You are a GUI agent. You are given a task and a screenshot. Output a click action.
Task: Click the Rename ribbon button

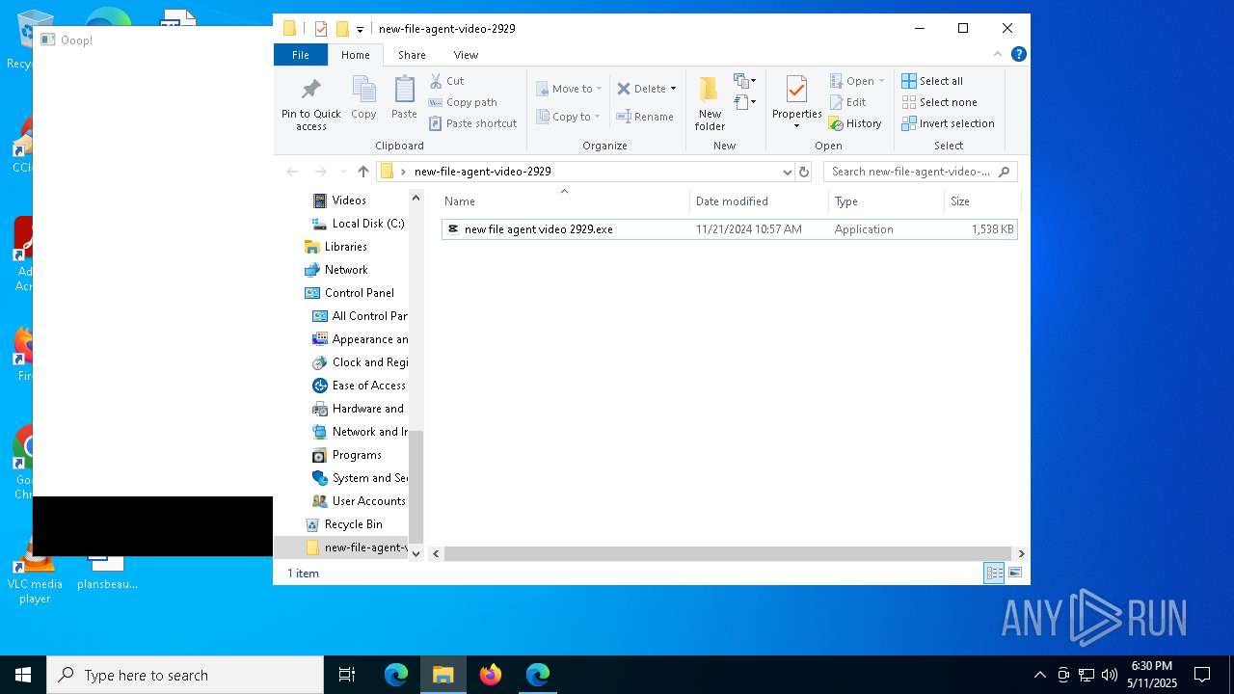coord(645,117)
